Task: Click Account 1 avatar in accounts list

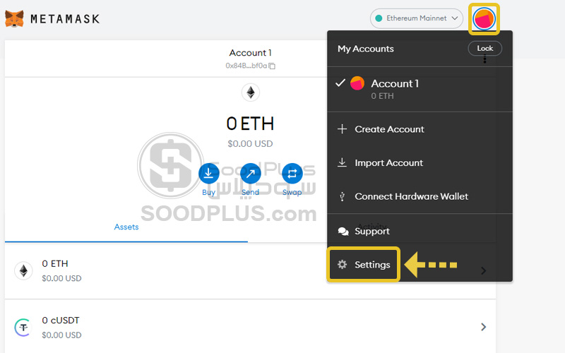Action: (357, 83)
